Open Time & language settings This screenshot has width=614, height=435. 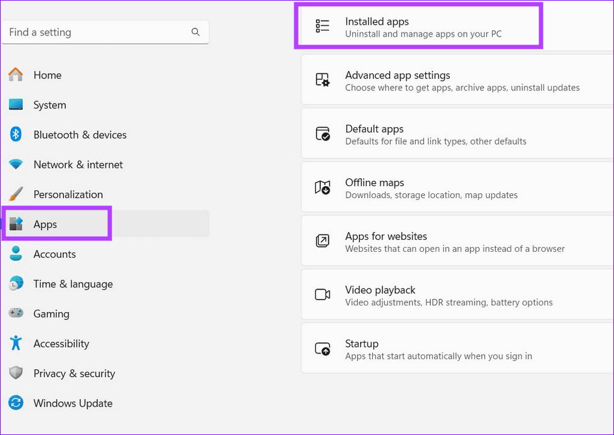(x=73, y=284)
